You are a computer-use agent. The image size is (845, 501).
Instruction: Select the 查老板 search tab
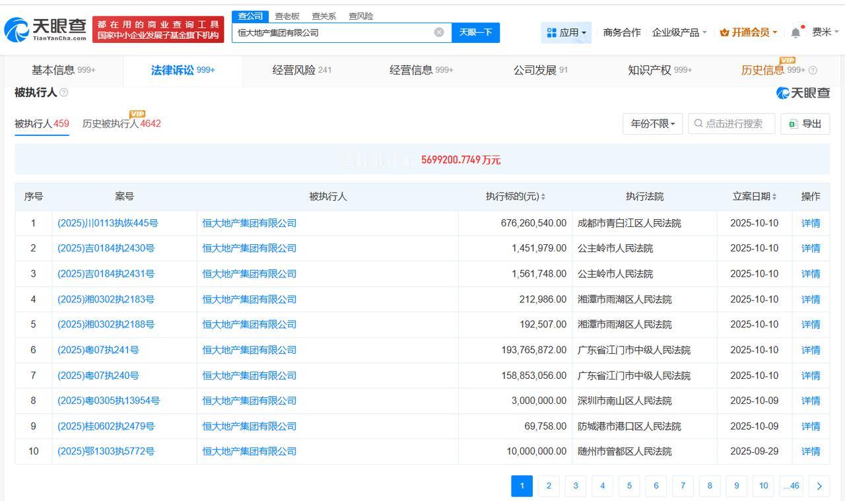pos(287,16)
